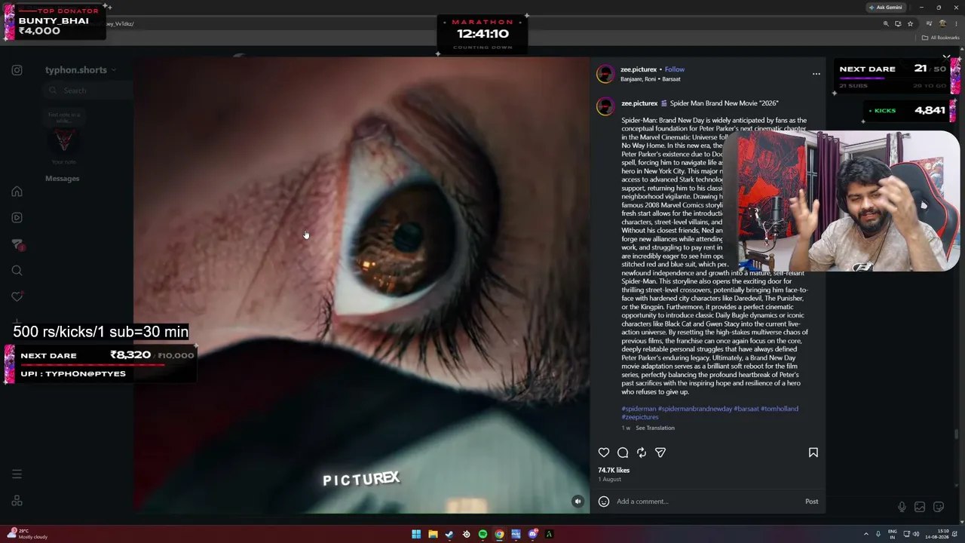Like the post with the heart icon
This screenshot has height=543, width=965.
coord(604,452)
